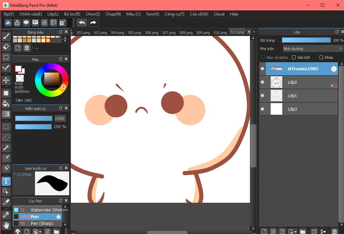This screenshot has height=234, width=344.
Task: Click the cloud save icon
Action: click(8, 23)
